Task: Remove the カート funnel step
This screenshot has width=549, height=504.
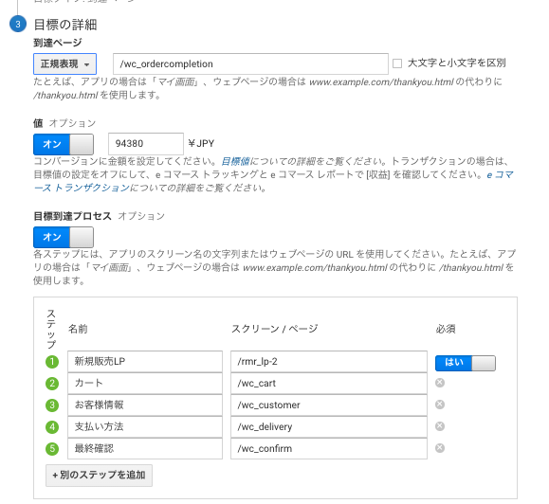Action: point(440,383)
